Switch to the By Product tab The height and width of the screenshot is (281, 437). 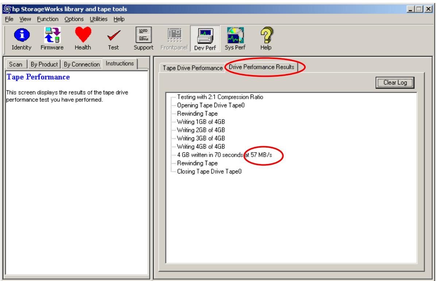(44, 65)
